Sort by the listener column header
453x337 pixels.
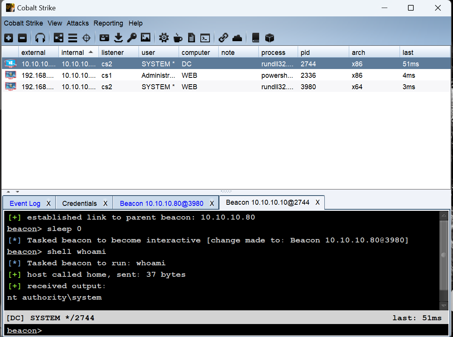[118, 52]
